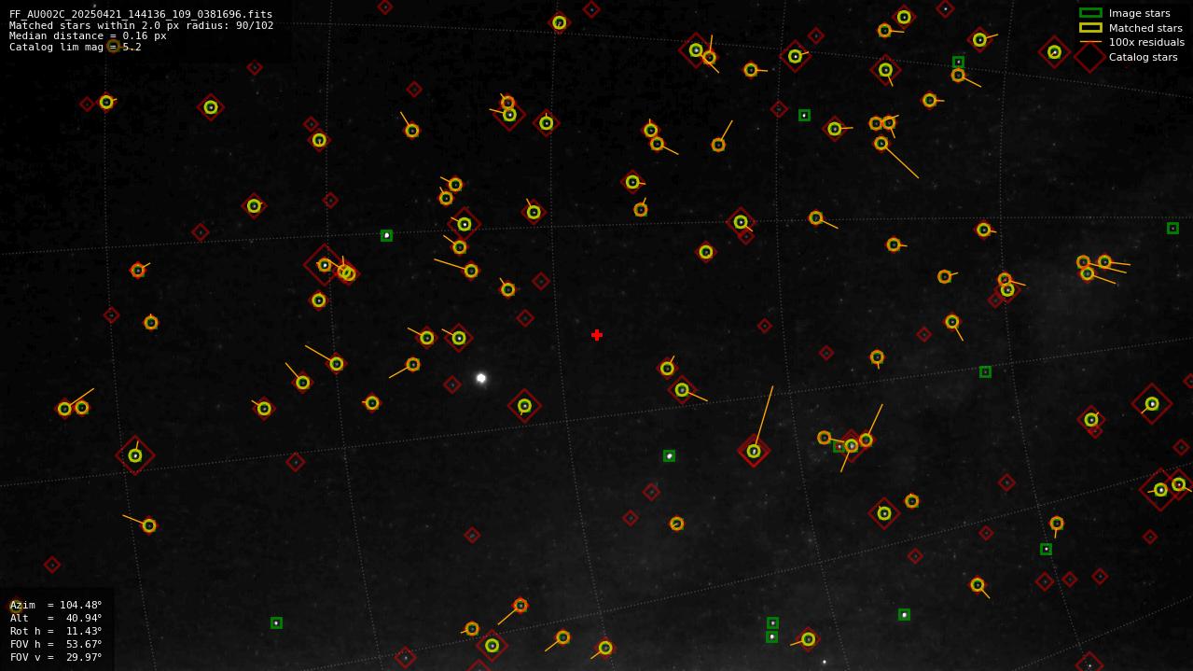Click the bright unmarked white star

481,378
